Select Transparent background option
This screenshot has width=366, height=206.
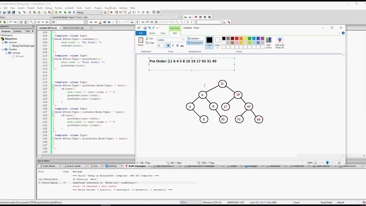pos(195,43)
